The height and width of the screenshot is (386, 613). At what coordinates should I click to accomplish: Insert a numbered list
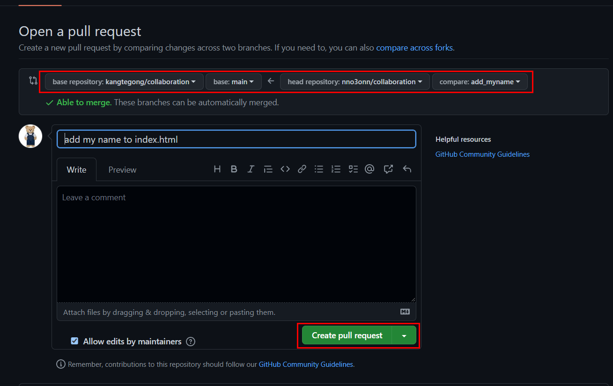(336, 169)
